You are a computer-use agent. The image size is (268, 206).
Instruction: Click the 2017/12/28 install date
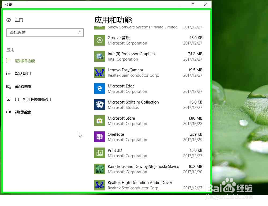click(193, 124)
